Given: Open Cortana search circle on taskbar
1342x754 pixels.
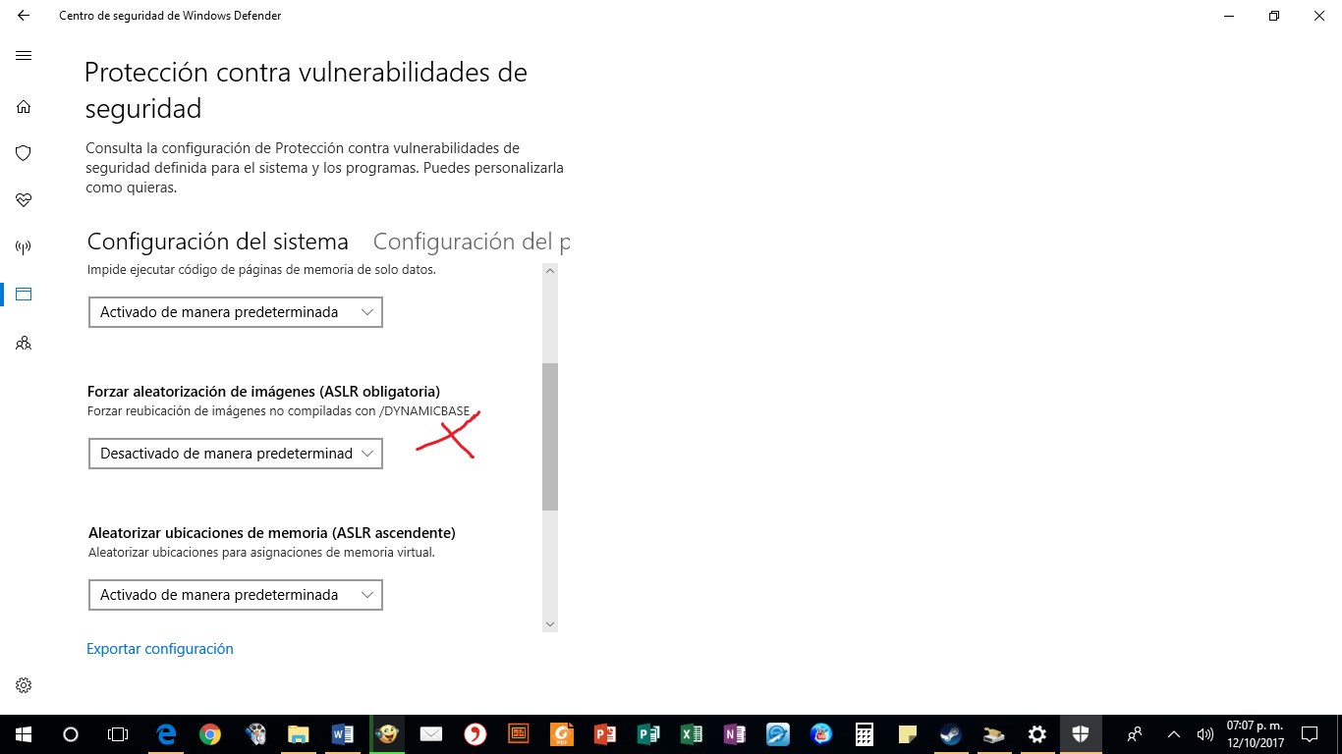Looking at the screenshot, I should pos(70,734).
